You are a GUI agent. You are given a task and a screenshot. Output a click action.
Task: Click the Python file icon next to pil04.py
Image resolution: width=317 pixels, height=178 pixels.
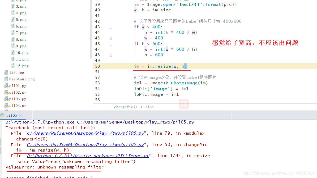pos(6,105)
